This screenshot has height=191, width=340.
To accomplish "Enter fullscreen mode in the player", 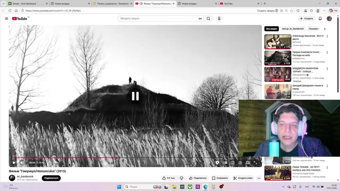I will click(x=255, y=163).
